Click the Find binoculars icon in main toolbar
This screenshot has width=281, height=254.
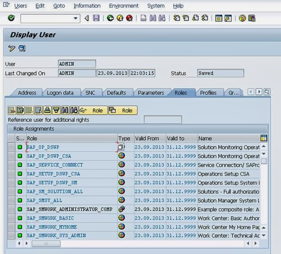[x=153, y=18]
